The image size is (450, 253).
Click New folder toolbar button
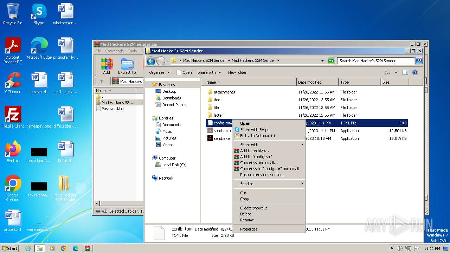(x=237, y=72)
